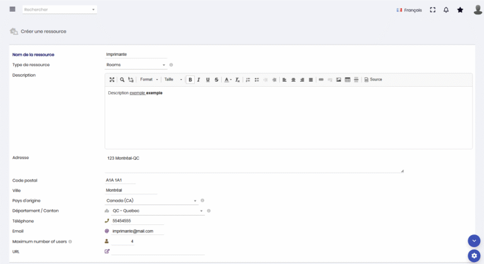Image resolution: width=484 pixels, height=264 pixels.
Task: Open the Pays d'origine dropdown
Action: point(151,201)
